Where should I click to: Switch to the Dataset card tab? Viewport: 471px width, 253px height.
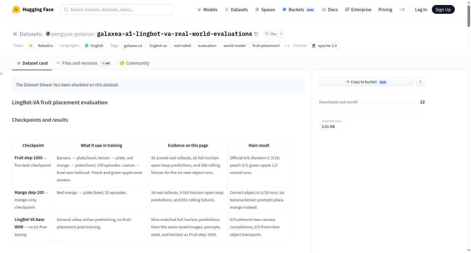pyautogui.click(x=32, y=63)
